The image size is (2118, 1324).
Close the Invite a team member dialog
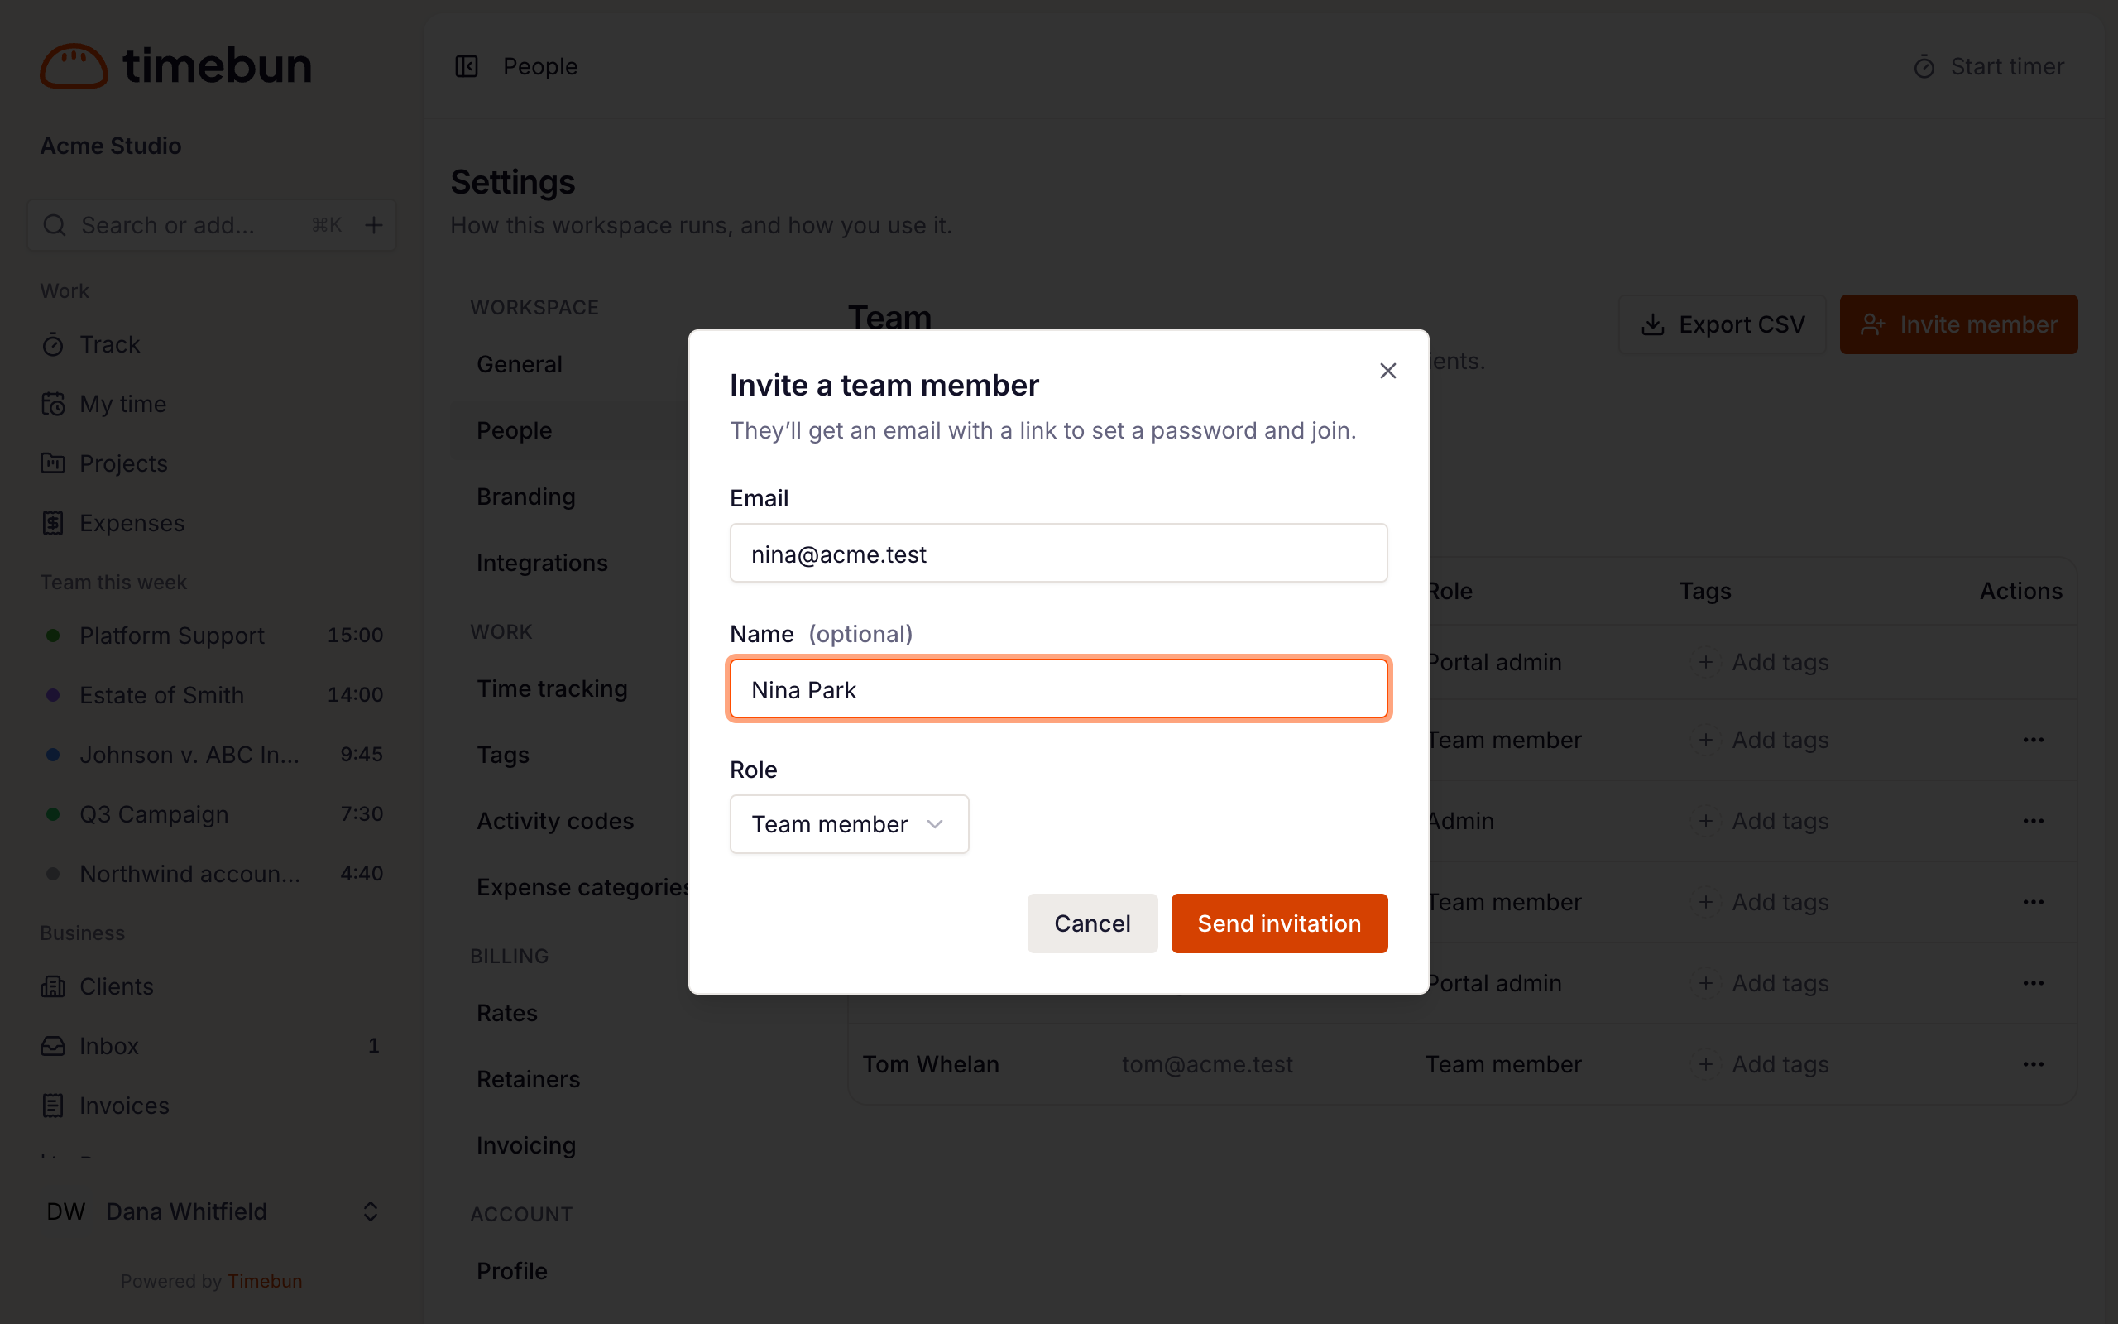pos(1387,372)
